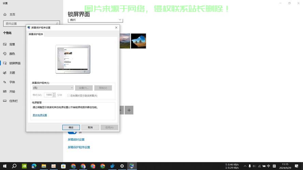Viewport: 303px width, 170px height.
Task: Click 确定 in screen saver dialog
Action: coord(71,128)
